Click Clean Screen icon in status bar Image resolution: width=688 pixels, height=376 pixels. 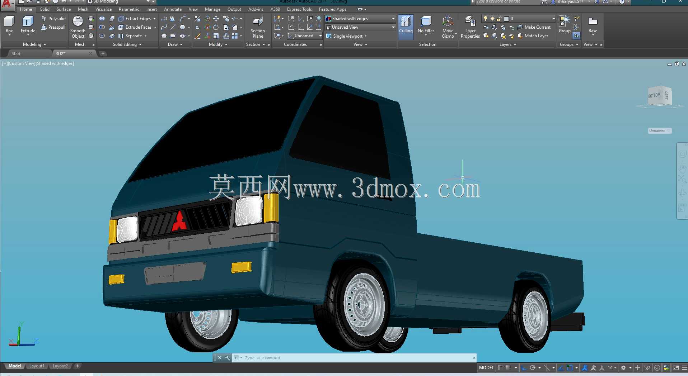(x=675, y=368)
